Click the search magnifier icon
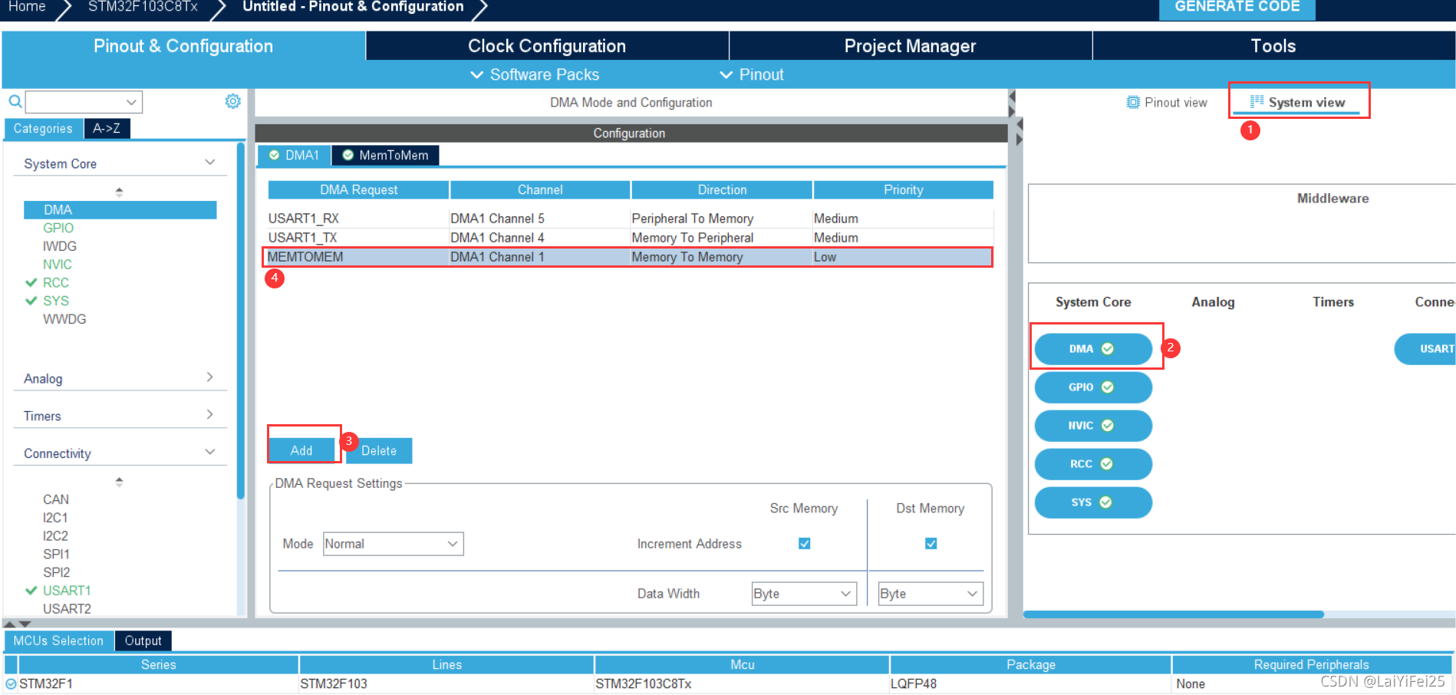Image resolution: width=1456 pixels, height=695 pixels. [x=15, y=101]
